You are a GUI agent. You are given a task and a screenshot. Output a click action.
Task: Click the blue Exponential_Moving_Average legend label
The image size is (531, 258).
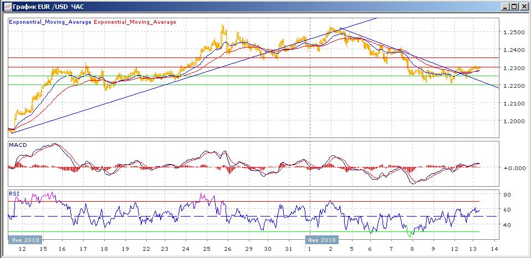[50, 22]
